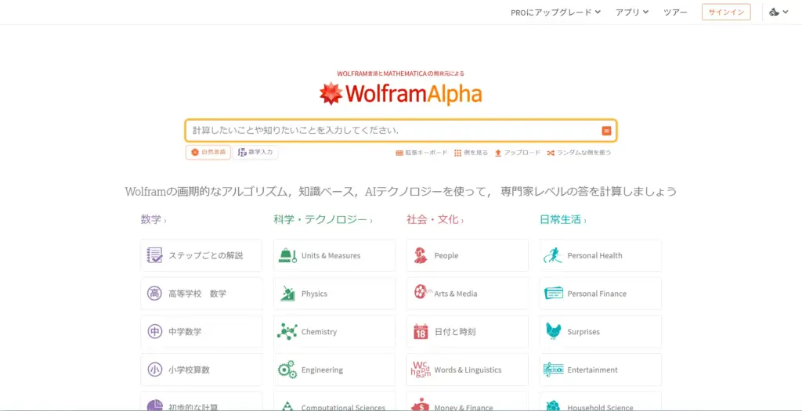
Task: Click the Money & Finance piggy bank icon
Action: coord(421,405)
